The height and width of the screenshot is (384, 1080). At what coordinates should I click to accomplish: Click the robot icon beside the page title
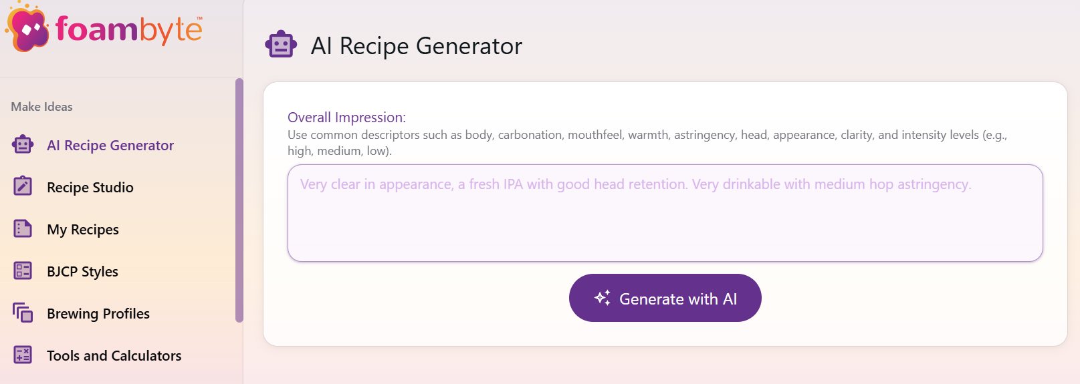tap(281, 45)
